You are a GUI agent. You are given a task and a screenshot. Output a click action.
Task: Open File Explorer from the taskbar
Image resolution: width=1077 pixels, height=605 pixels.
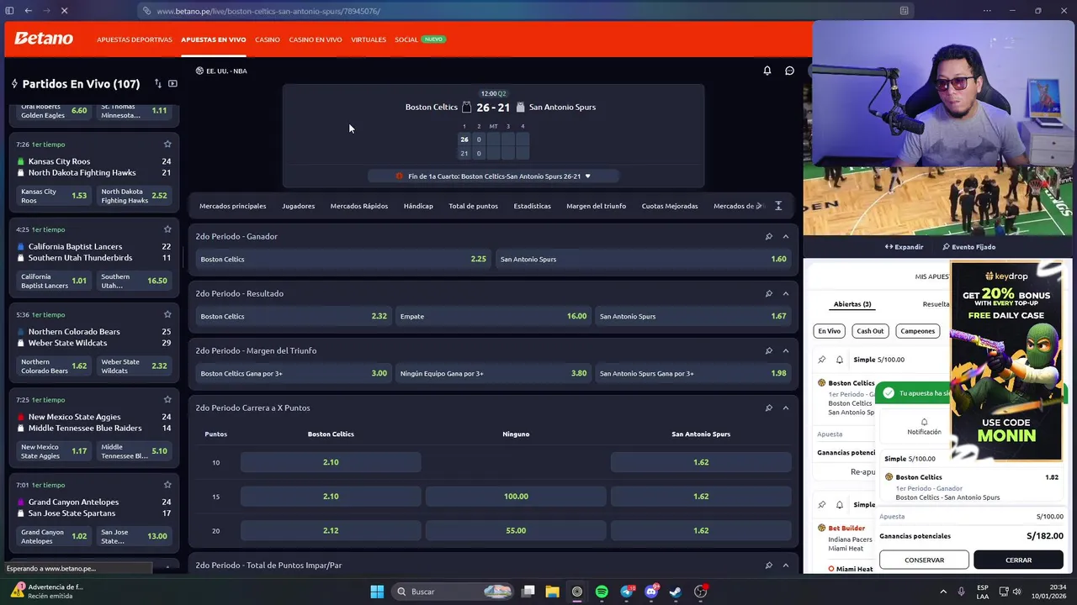[552, 592]
